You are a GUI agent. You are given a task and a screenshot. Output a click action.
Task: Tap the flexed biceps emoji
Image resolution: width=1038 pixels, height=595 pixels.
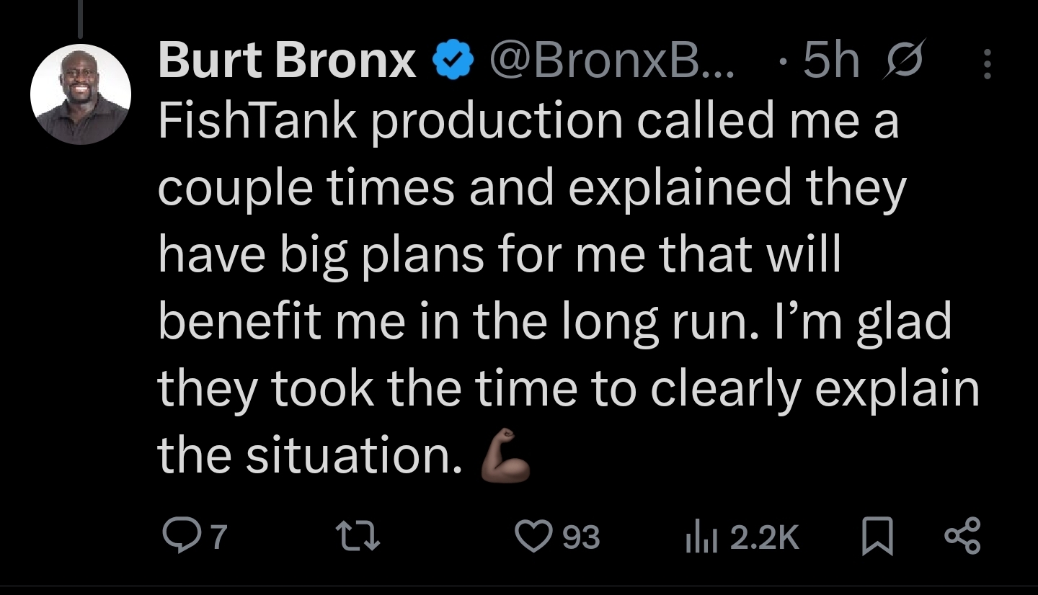505,455
